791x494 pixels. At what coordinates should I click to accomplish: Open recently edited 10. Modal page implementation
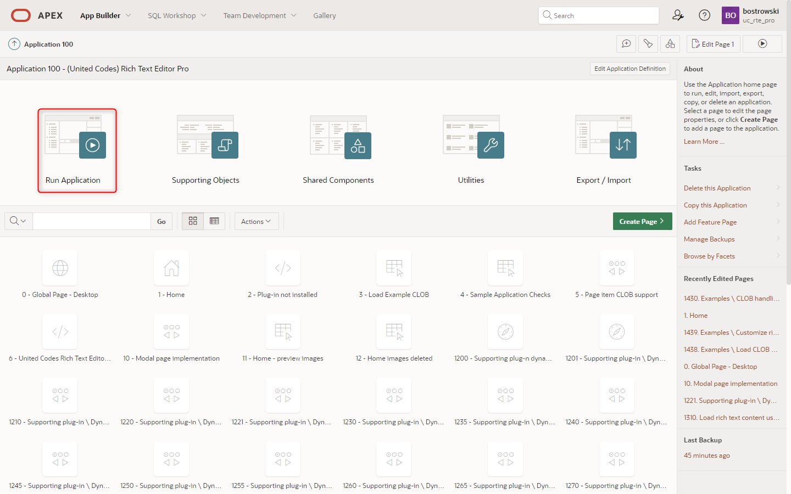click(x=731, y=384)
